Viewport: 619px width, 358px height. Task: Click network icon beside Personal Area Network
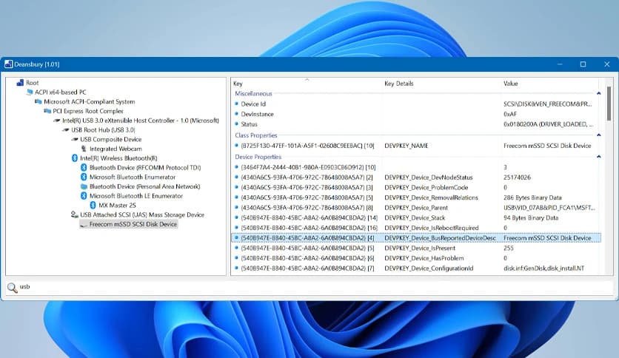pos(84,186)
